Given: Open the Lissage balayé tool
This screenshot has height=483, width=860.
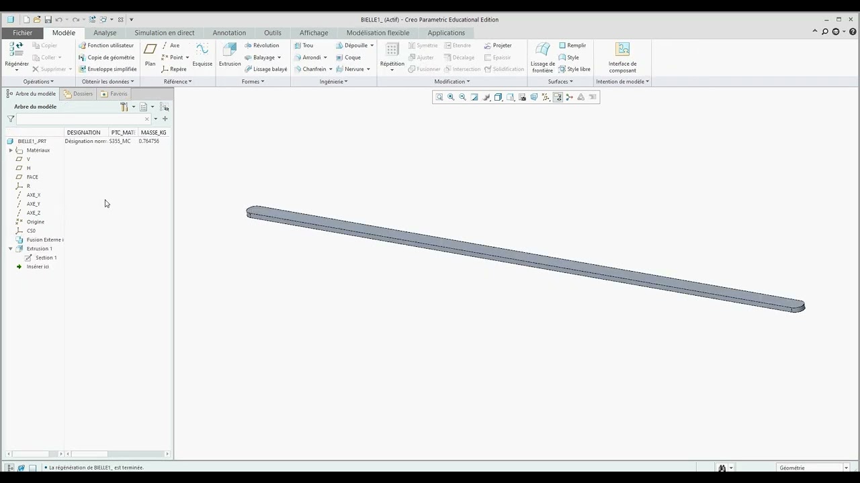Looking at the screenshot, I should point(265,69).
